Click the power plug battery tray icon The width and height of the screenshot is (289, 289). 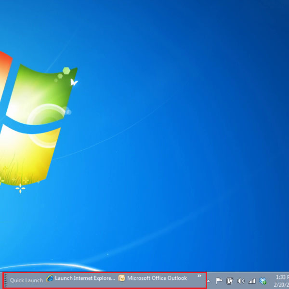(230, 281)
